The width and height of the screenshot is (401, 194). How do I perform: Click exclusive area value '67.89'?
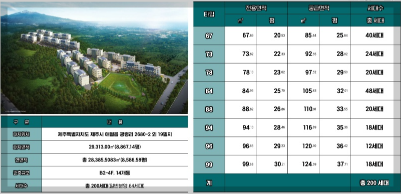(248, 36)
